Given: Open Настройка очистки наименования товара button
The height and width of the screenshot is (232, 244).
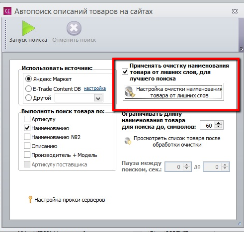Looking at the screenshot, I should tap(173, 92).
